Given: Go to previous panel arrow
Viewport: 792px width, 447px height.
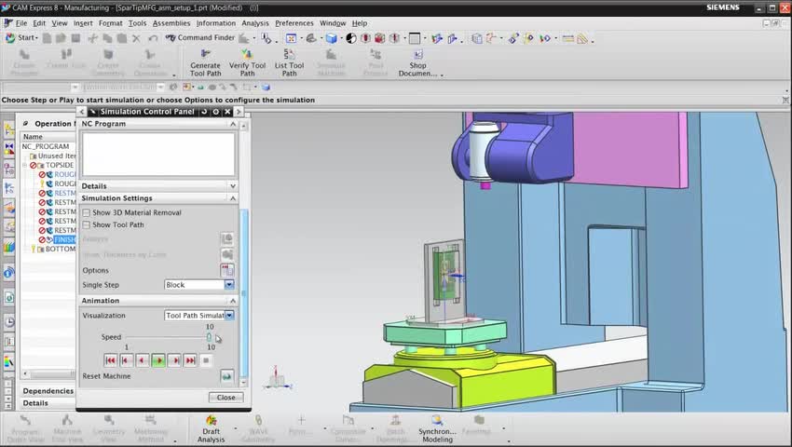Looking at the screenshot, I should (x=82, y=112).
